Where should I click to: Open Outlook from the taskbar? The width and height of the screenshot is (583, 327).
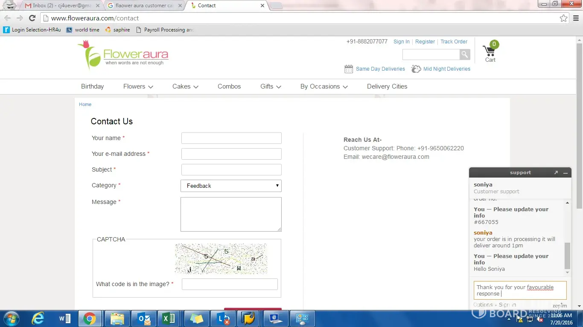pyautogui.click(x=144, y=318)
